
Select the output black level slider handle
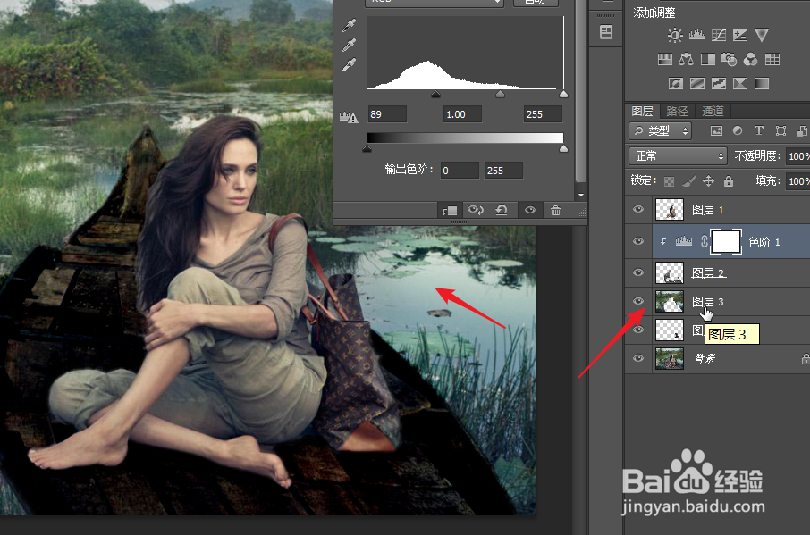tap(367, 148)
